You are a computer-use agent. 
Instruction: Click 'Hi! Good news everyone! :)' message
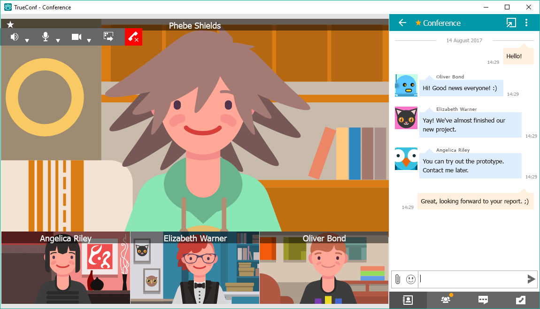pos(461,88)
